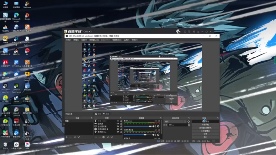Toggle visibility of 游戏源 source

click(x=118, y=124)
